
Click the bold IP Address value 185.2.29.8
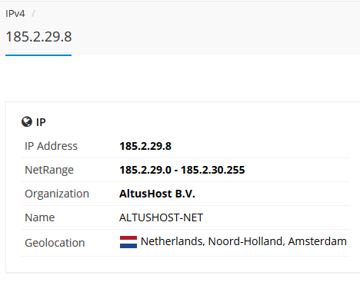click(x=145, y=146)
